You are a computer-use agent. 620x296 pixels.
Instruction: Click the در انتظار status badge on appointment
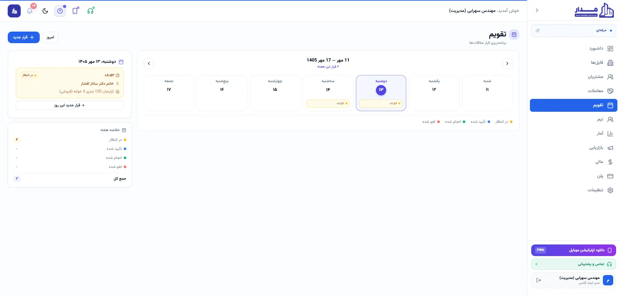click(x=29, y=75)
